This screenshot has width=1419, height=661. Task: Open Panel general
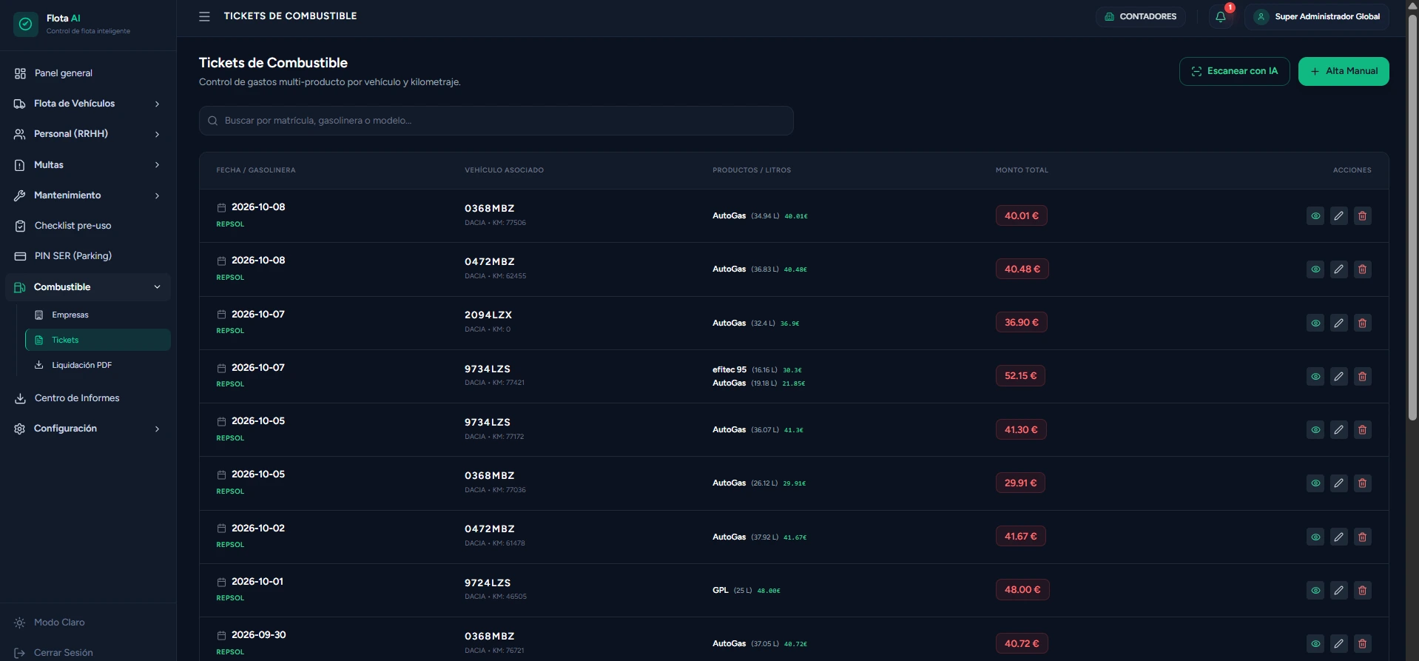[x=88, y=73]
